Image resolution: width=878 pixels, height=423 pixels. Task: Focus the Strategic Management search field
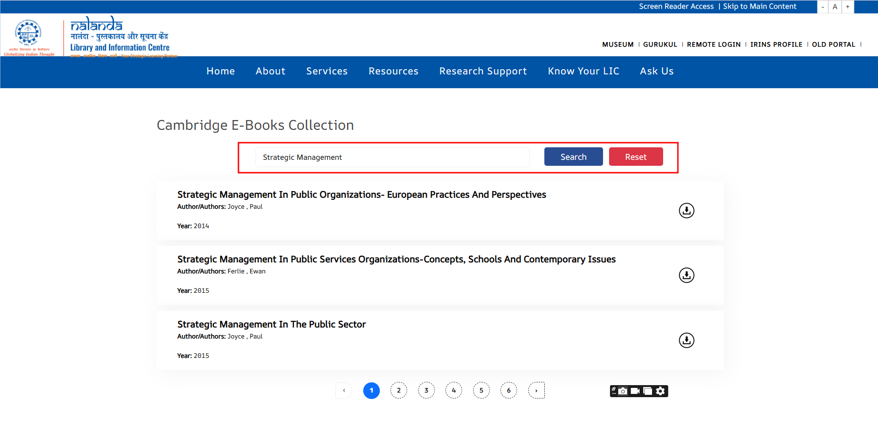point(392,157)
